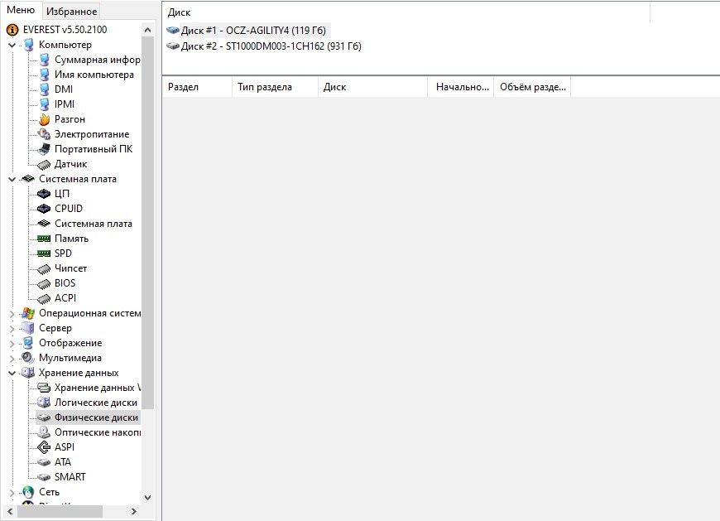Switch to the Меню tab

point(21,10)
